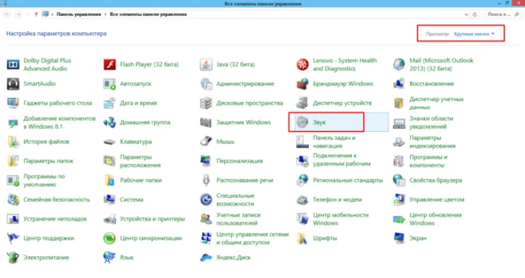The image size is (525, 278).
Task: Open Lenovo System Health and Diagnostics icon
Action: point(302,64)
